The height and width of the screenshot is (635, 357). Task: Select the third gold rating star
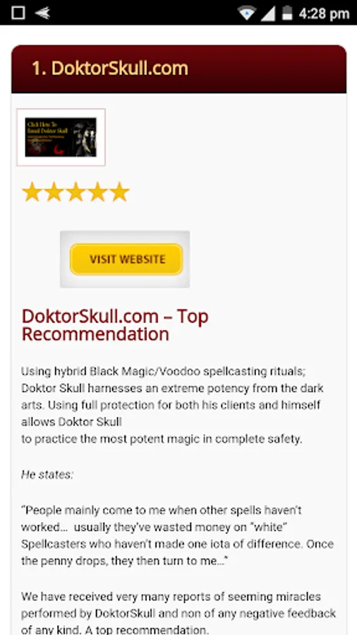(75, 192)
